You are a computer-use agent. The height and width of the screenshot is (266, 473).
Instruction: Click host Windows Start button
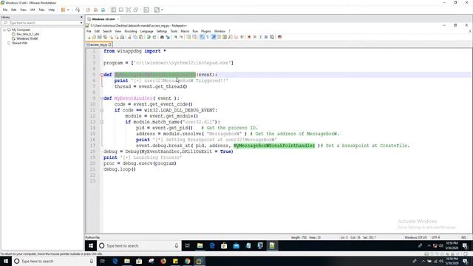[6, 261]
